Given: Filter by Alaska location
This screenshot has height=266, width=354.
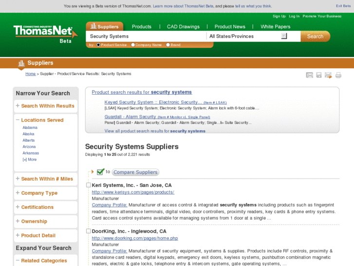Looking at the screenshot, I should 28,134.
